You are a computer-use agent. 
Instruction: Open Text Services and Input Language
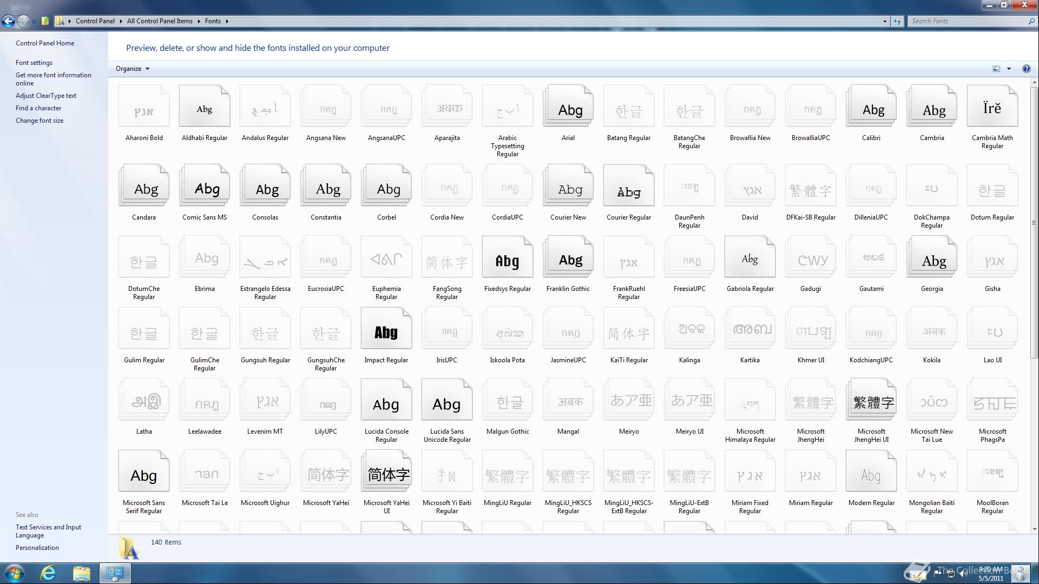[48, 531]
